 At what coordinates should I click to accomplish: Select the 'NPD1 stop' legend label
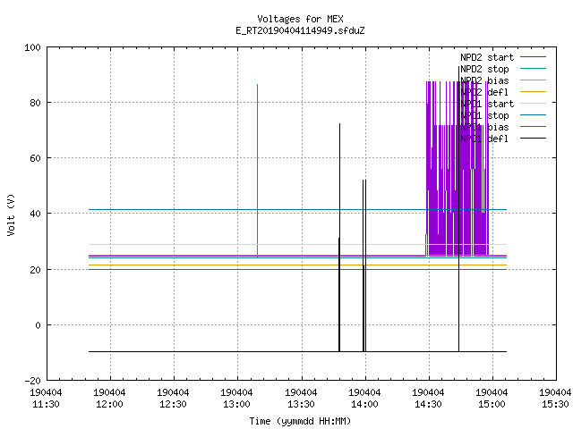484,115
